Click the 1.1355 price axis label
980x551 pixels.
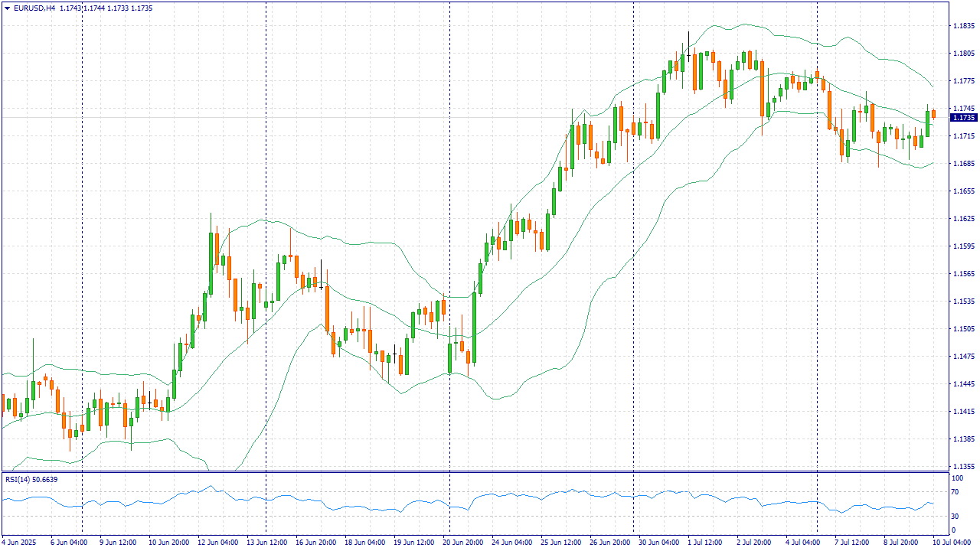click(x=963, y=466)
